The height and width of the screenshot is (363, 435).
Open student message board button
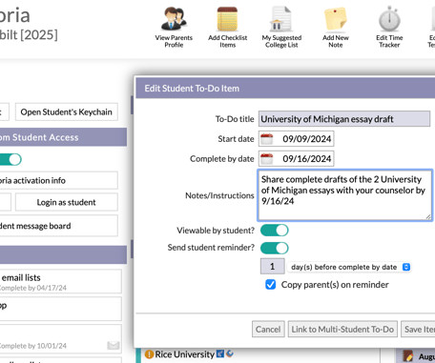[59, 226]
